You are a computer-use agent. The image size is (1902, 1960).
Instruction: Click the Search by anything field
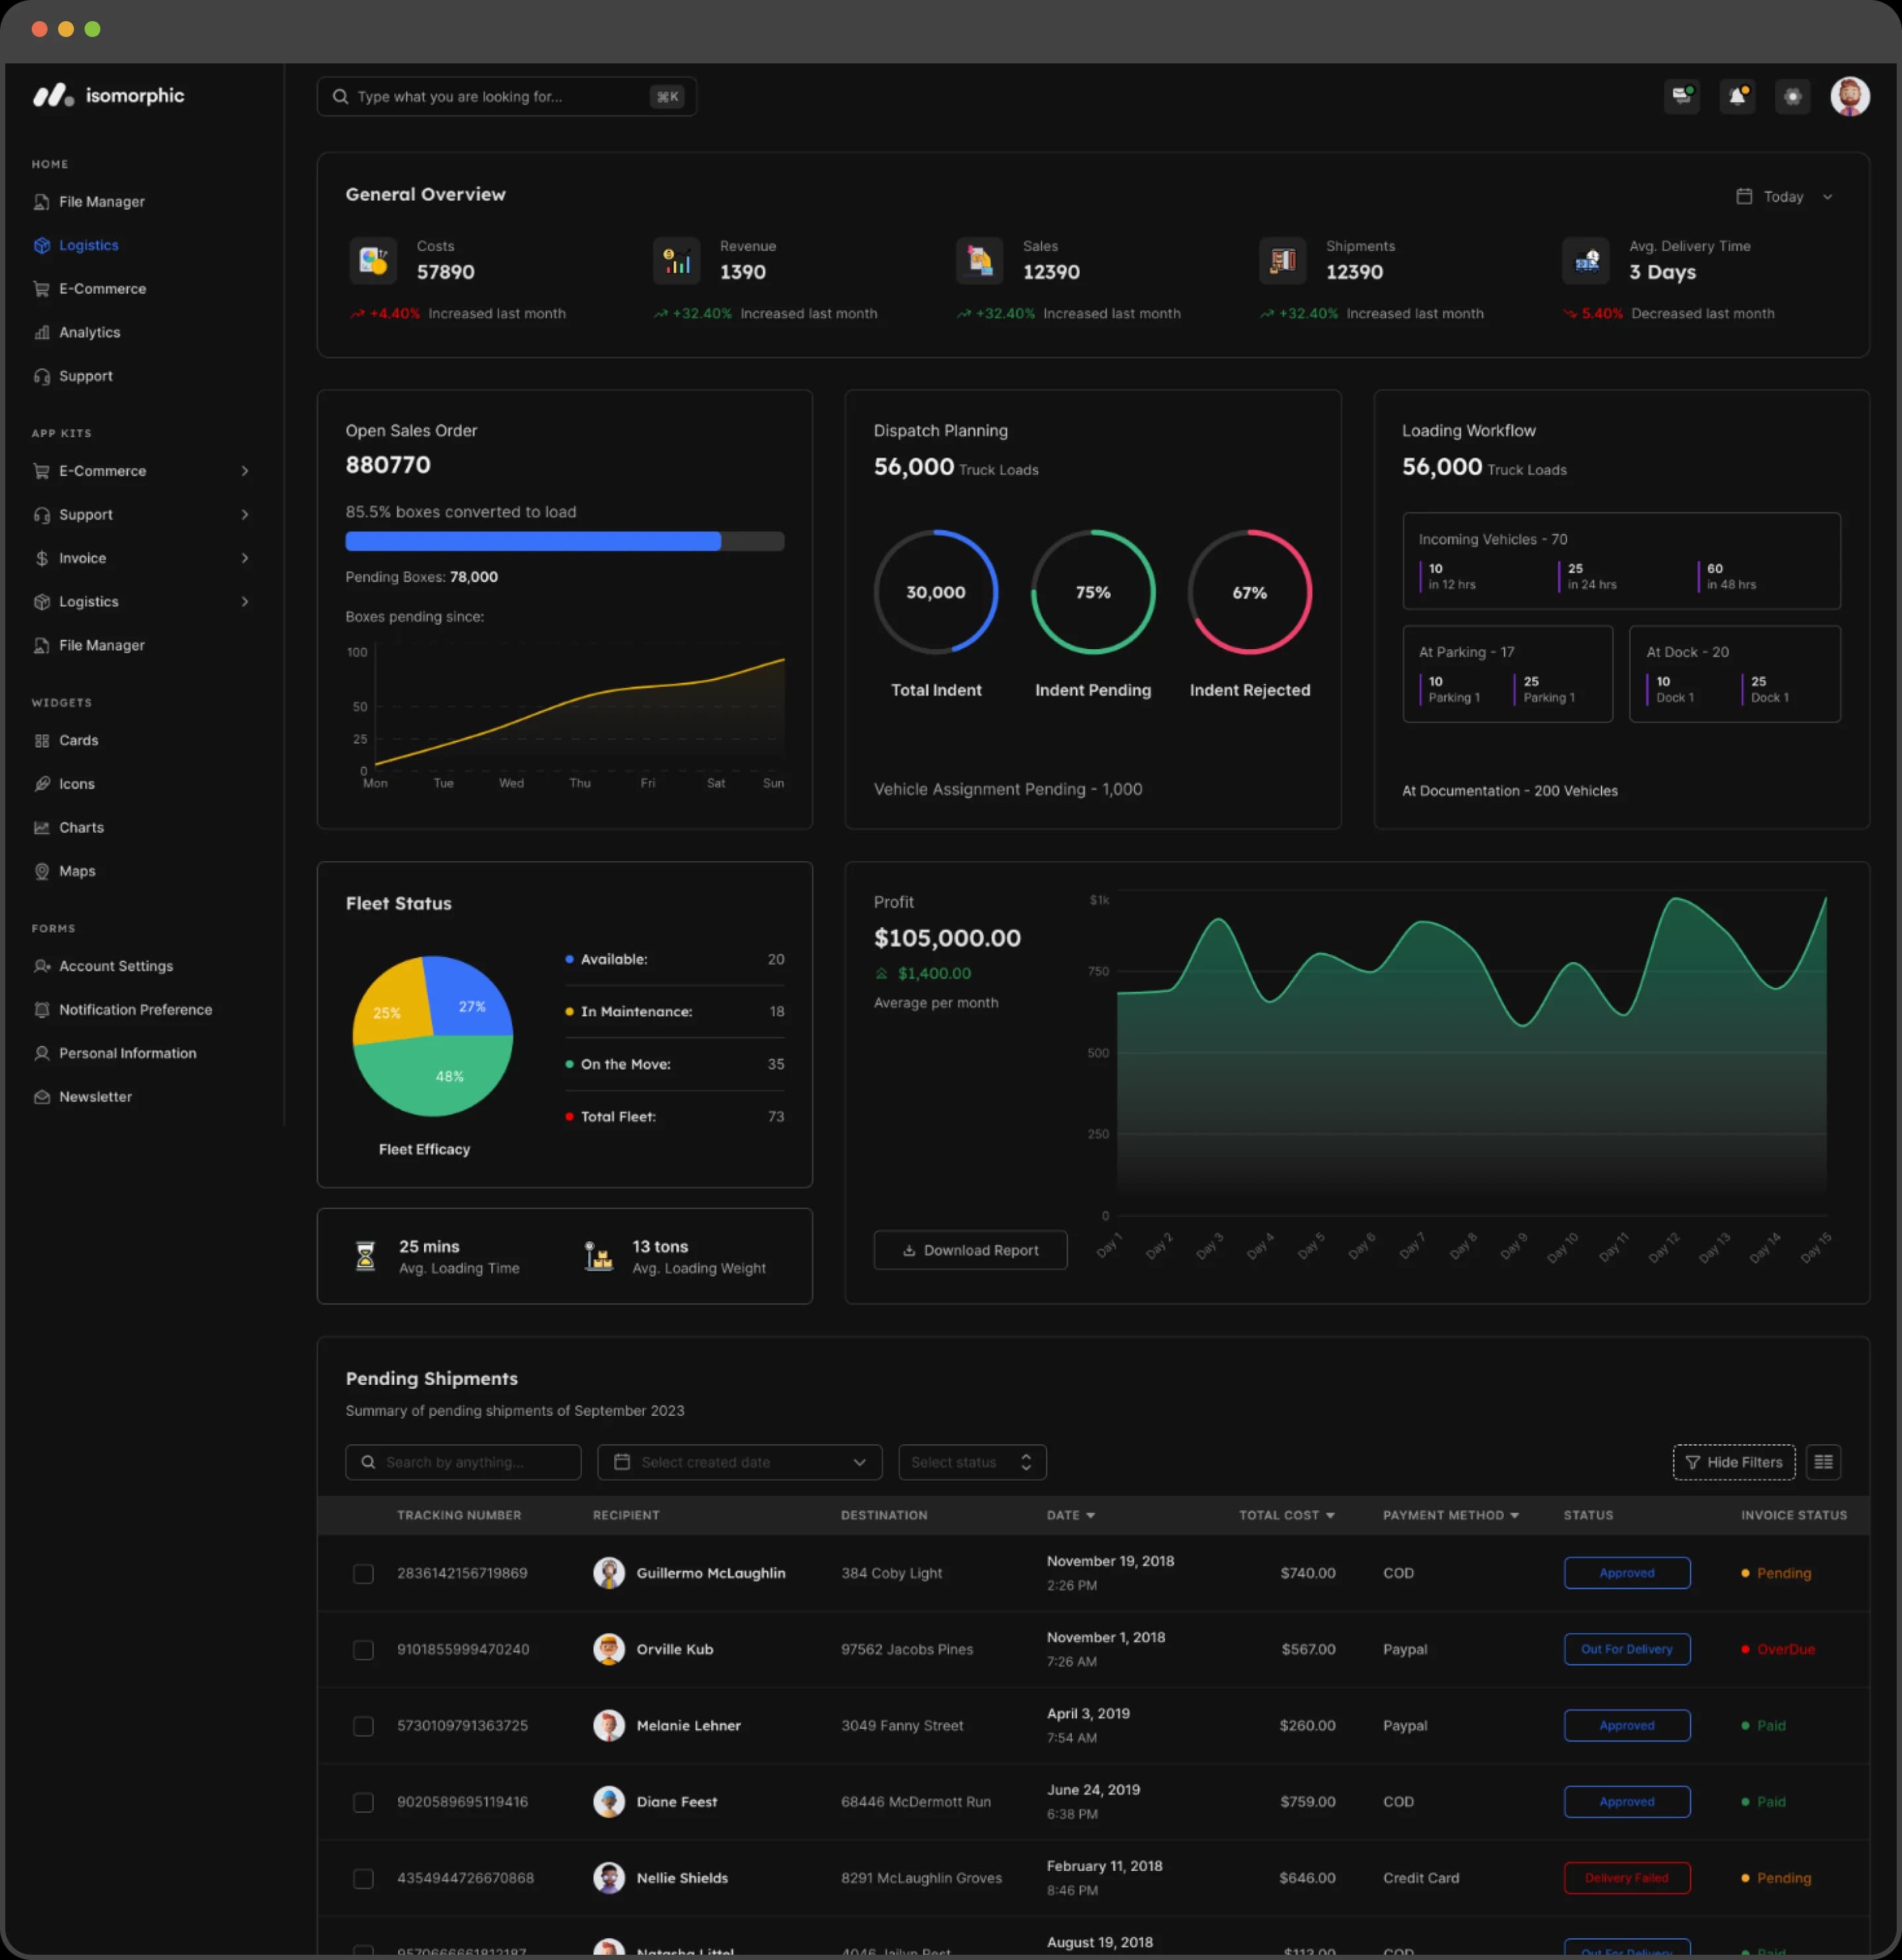[463, 1461]
